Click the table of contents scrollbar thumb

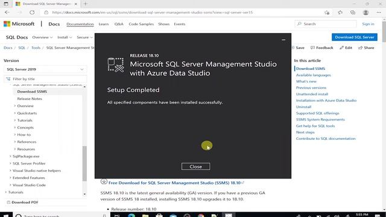click(84, 163)
